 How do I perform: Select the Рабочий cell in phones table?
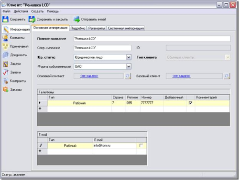[79, 103]
